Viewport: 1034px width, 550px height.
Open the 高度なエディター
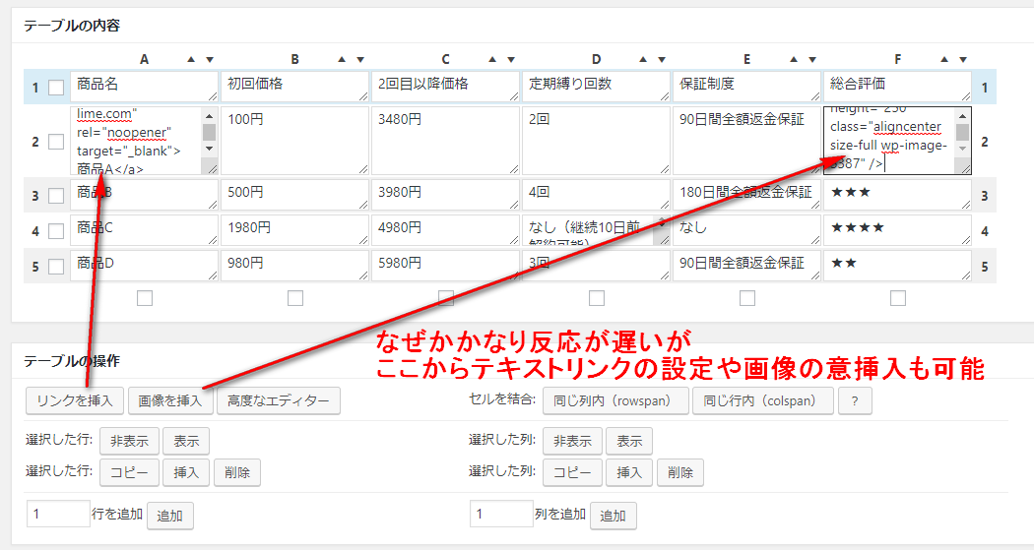point(279,400)
